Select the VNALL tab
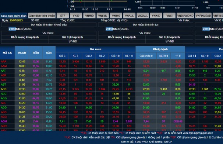 pyautogui.click(x=129, y=16)
